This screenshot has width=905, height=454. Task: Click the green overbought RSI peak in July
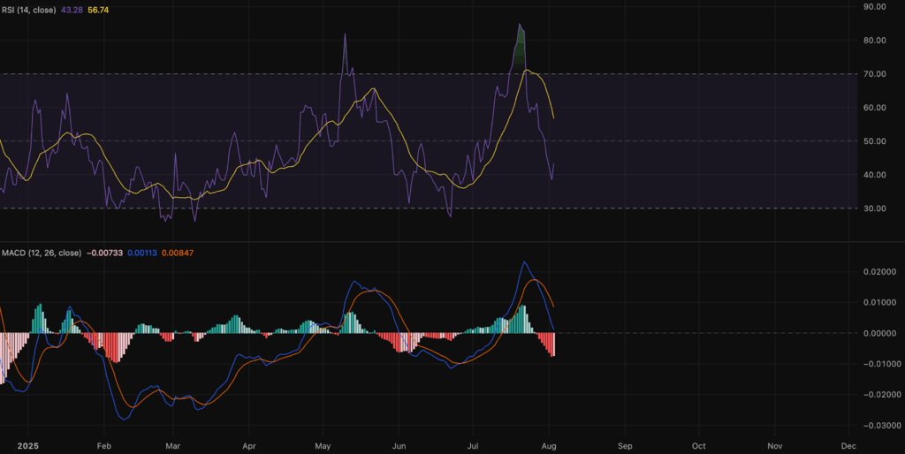[521, 42]
